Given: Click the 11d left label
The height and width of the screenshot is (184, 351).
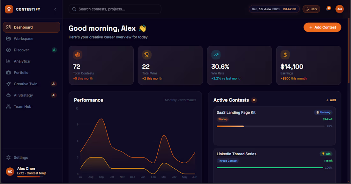Looking at the screenshot, I should tap(328, 161).
